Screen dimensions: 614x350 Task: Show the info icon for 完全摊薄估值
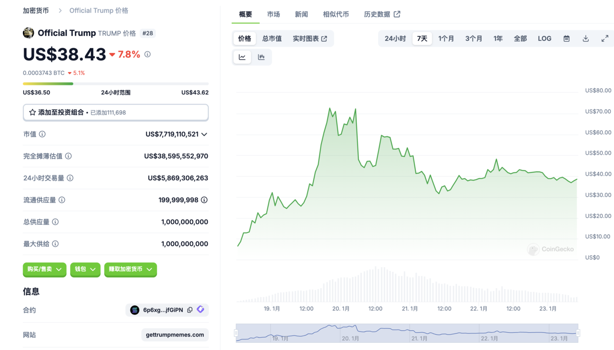point(69,156)
